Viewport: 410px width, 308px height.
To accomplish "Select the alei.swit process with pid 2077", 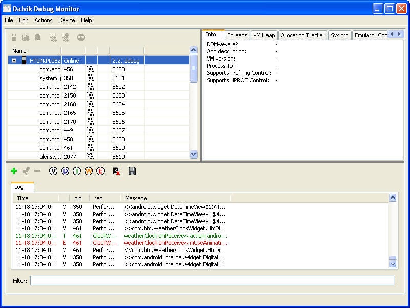I will 98,157.
